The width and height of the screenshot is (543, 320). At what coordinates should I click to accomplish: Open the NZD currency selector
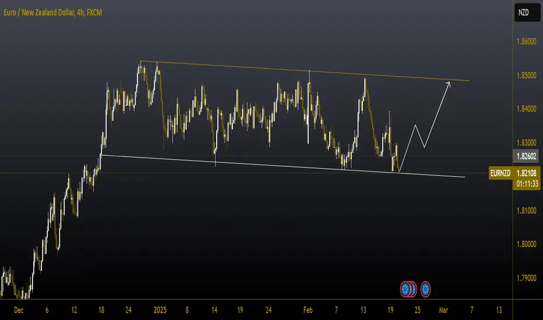pyautogui.click(x=527, y=12)
